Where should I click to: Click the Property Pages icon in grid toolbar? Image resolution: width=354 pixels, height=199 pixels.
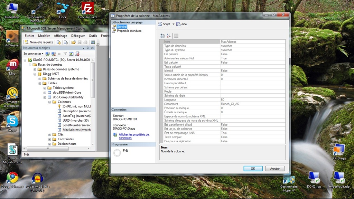coord(176,36)
